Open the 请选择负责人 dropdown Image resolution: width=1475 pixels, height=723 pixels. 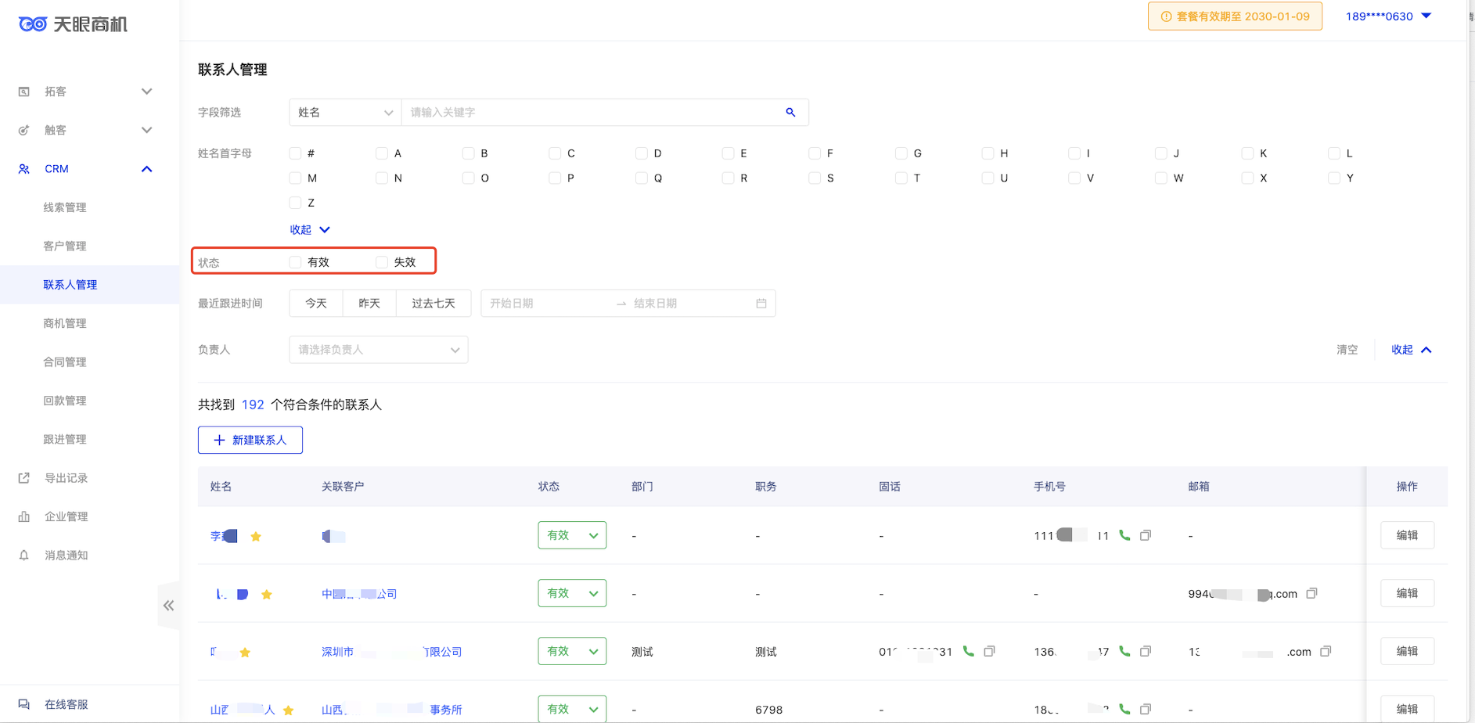click(379, 350)
